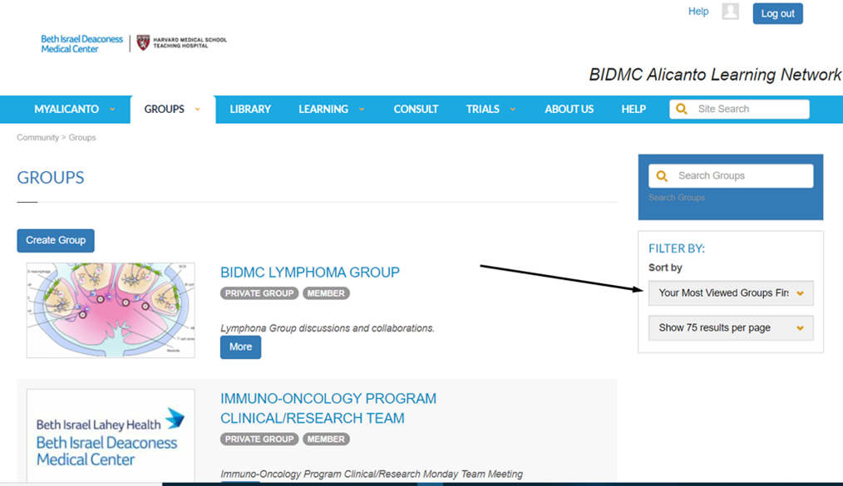Click the Harvard Medical School shield logo

point(143,43)
